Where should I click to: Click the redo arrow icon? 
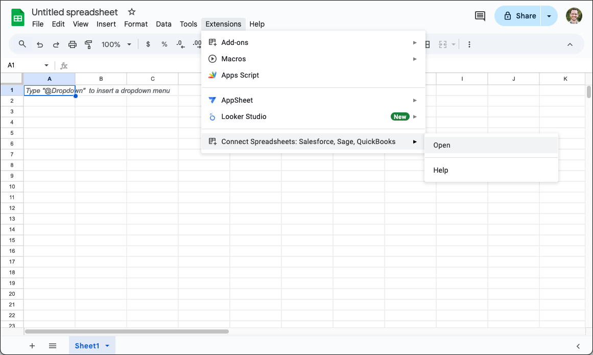56,44
